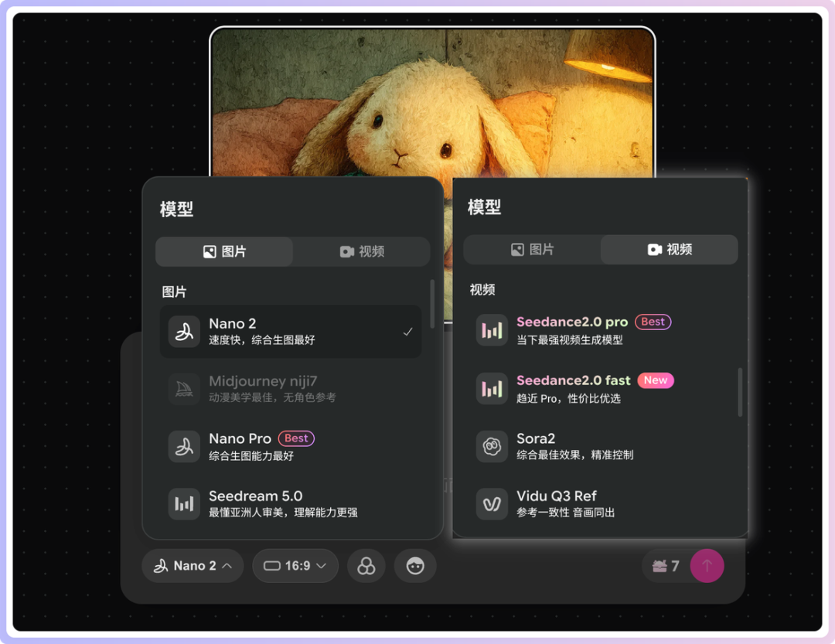Viewport: 835px width, 644px height.
Task: Click the Seedream 5.0 bars icon
Action: pyautogui.click(x=184, y=504)
